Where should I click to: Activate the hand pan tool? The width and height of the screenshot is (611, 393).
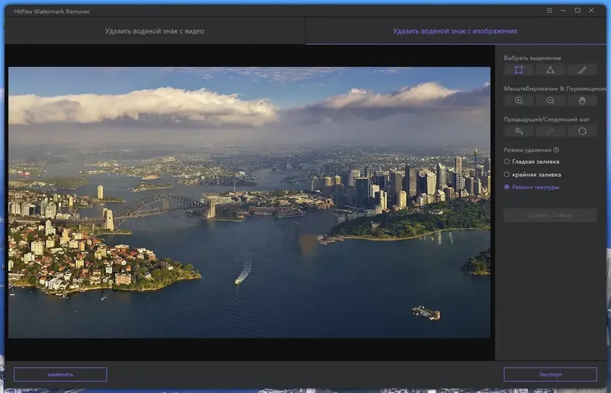click(582, 101)
